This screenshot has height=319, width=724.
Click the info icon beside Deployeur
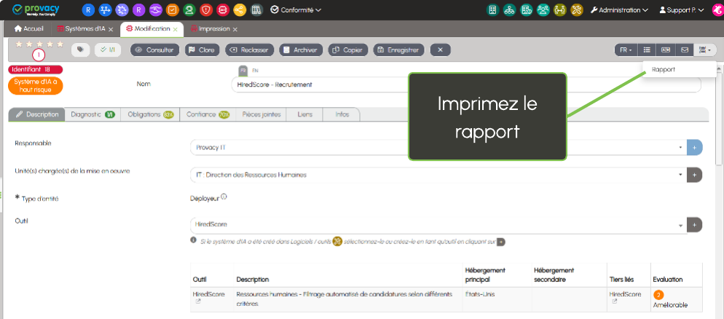[x=224, y=197]
